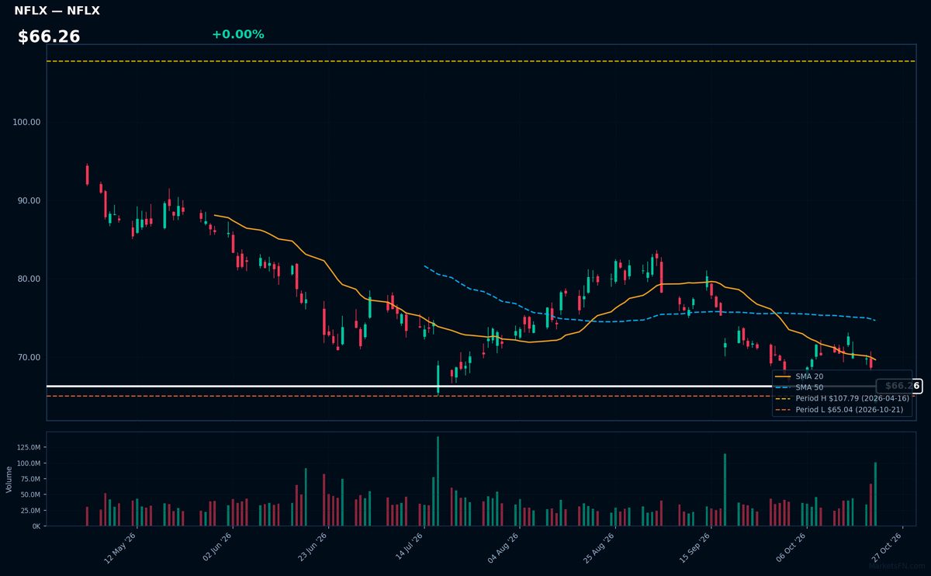Click the 14 Jul '26 date label
Image resolution: width=931 pixels, height=576 pixels.
pos(409,547)
